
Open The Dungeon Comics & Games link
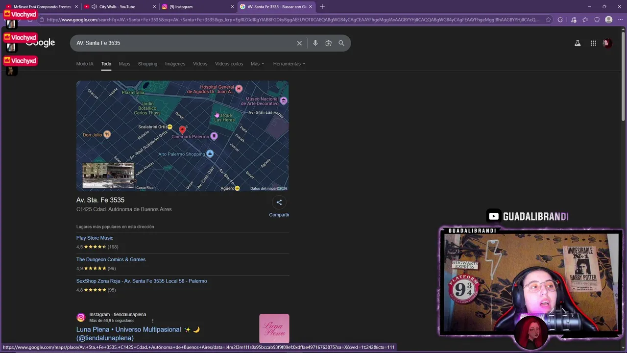click(111, 259)
